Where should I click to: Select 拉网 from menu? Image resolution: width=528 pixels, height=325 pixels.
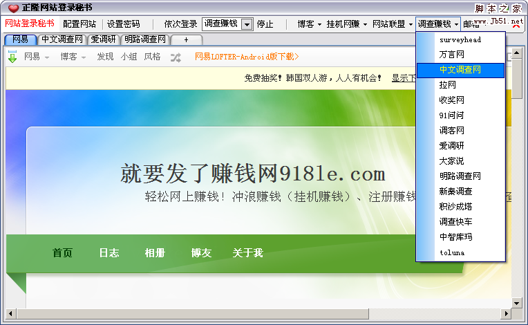(x=460, y=85)
